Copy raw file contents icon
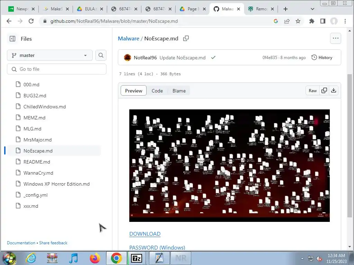Screen dimensions: 354x265 coord(324,91)
